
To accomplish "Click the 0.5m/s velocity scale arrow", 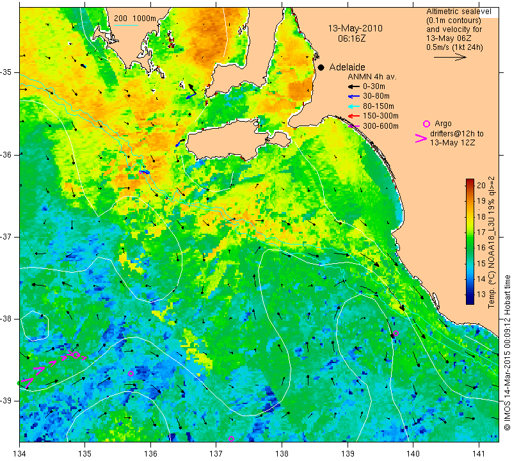I will [450, 57].
